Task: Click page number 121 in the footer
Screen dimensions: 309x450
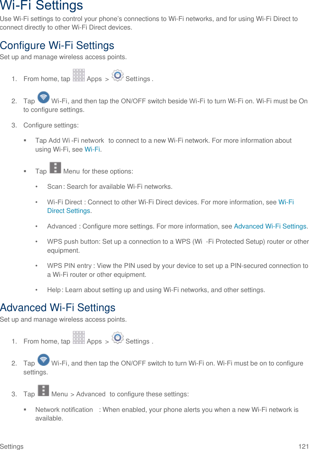Action: 303,446
